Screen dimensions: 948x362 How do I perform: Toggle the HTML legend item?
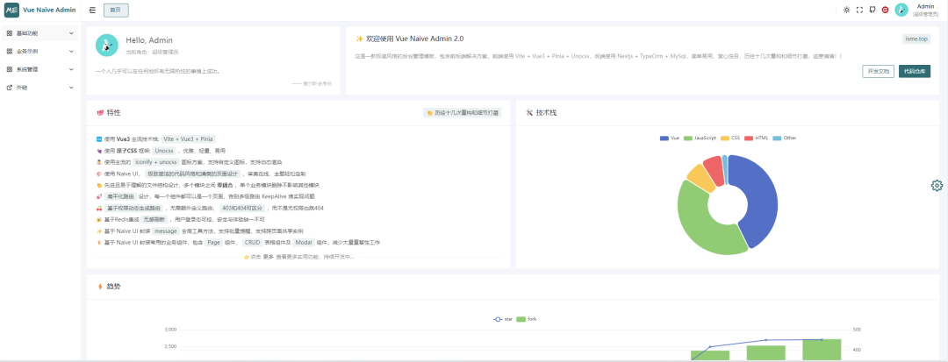point(757,138)
